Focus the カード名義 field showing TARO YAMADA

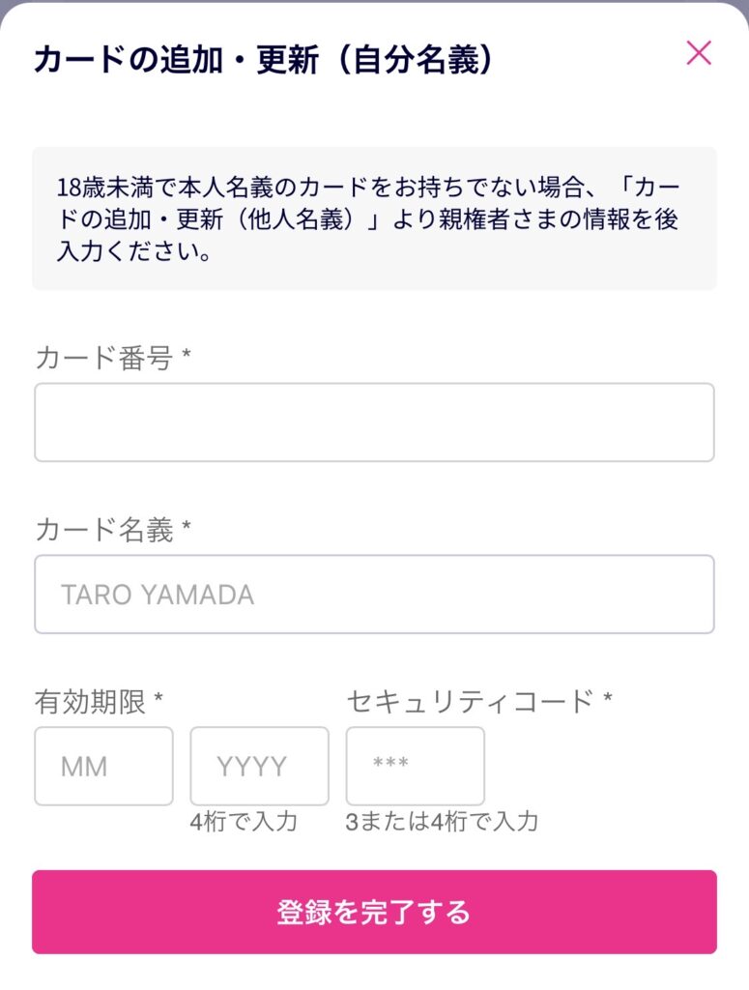click(374, 594)
